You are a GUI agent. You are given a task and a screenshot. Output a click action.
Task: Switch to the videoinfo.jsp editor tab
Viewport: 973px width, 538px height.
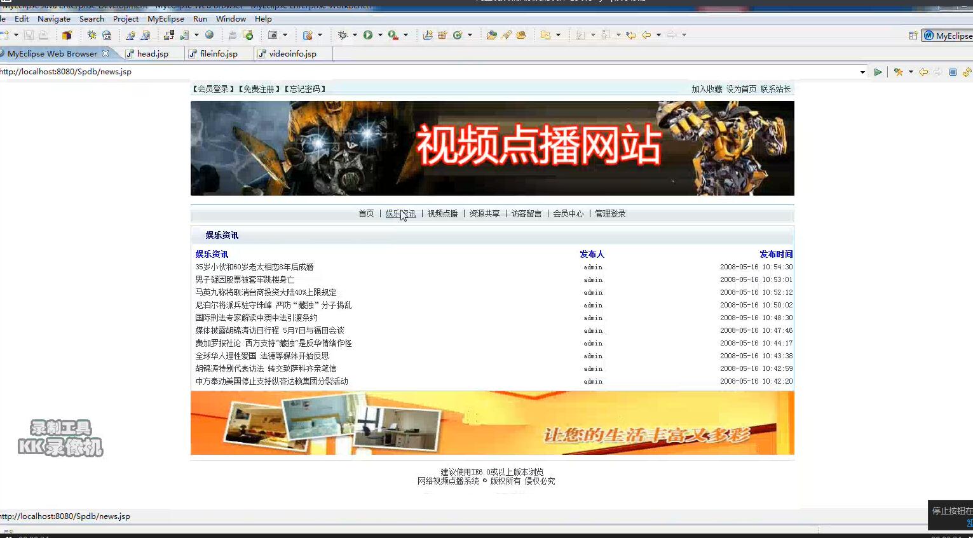coord(292,54)
